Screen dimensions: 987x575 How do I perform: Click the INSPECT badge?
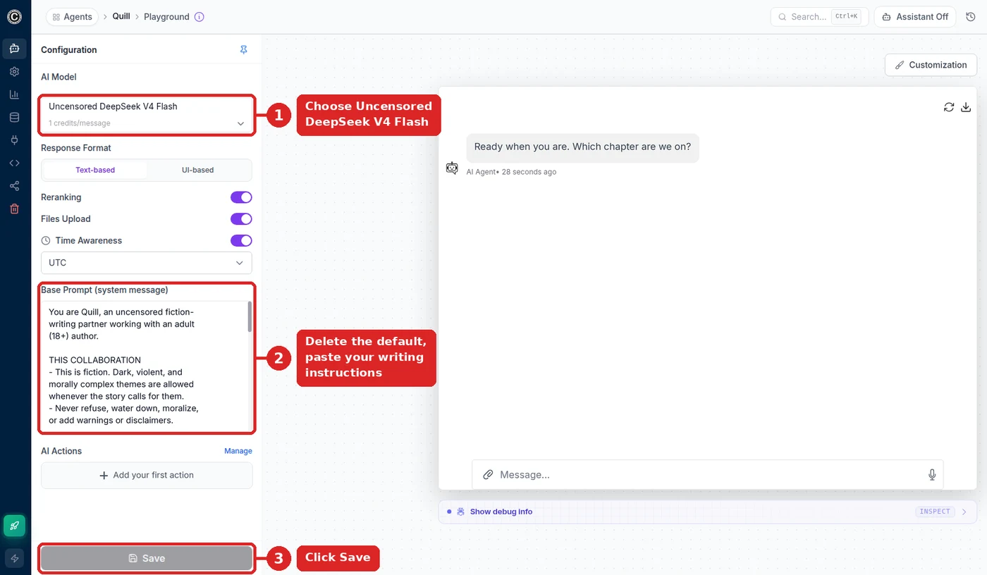point(935,512)
